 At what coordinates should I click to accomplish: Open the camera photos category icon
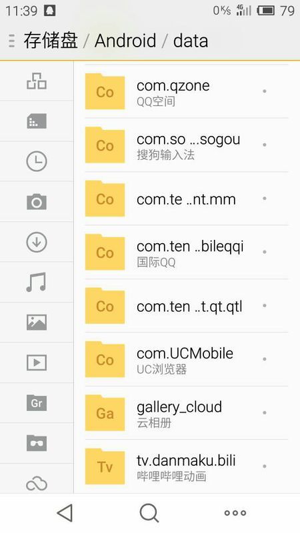(x=37, y=202)
